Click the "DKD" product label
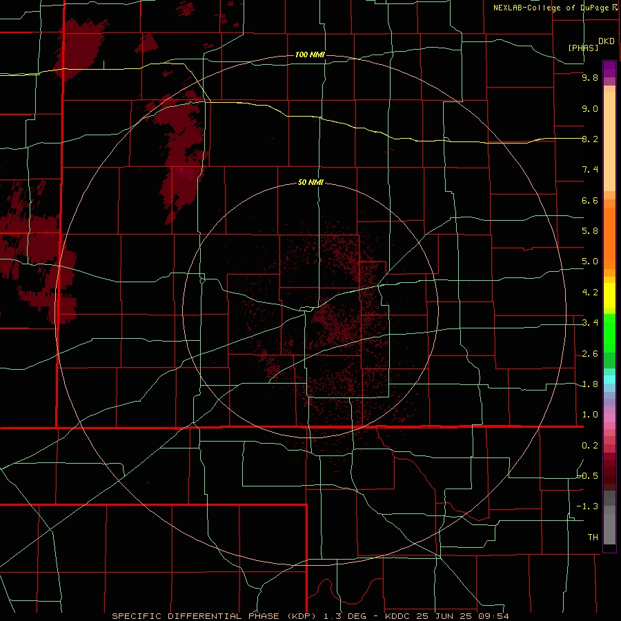Image resolution: width=621 pixels, height=621 pixels. (606, 41)
